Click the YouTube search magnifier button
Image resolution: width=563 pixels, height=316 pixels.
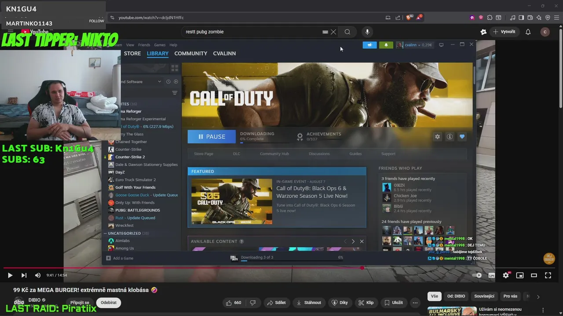pyautogui.click(x=347, y=32)
